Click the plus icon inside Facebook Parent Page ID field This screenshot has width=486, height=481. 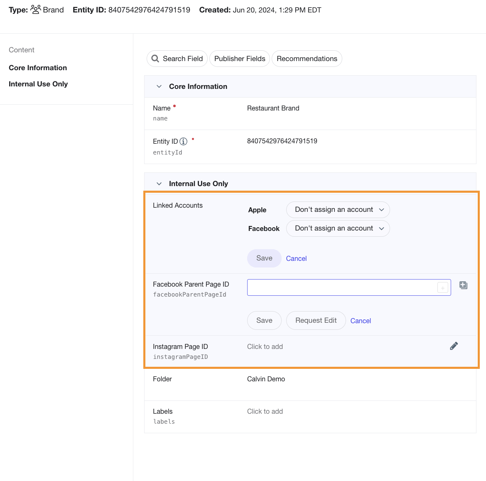443,287
